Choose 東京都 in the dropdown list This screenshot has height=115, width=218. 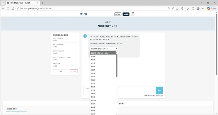(x=93, y=97)
